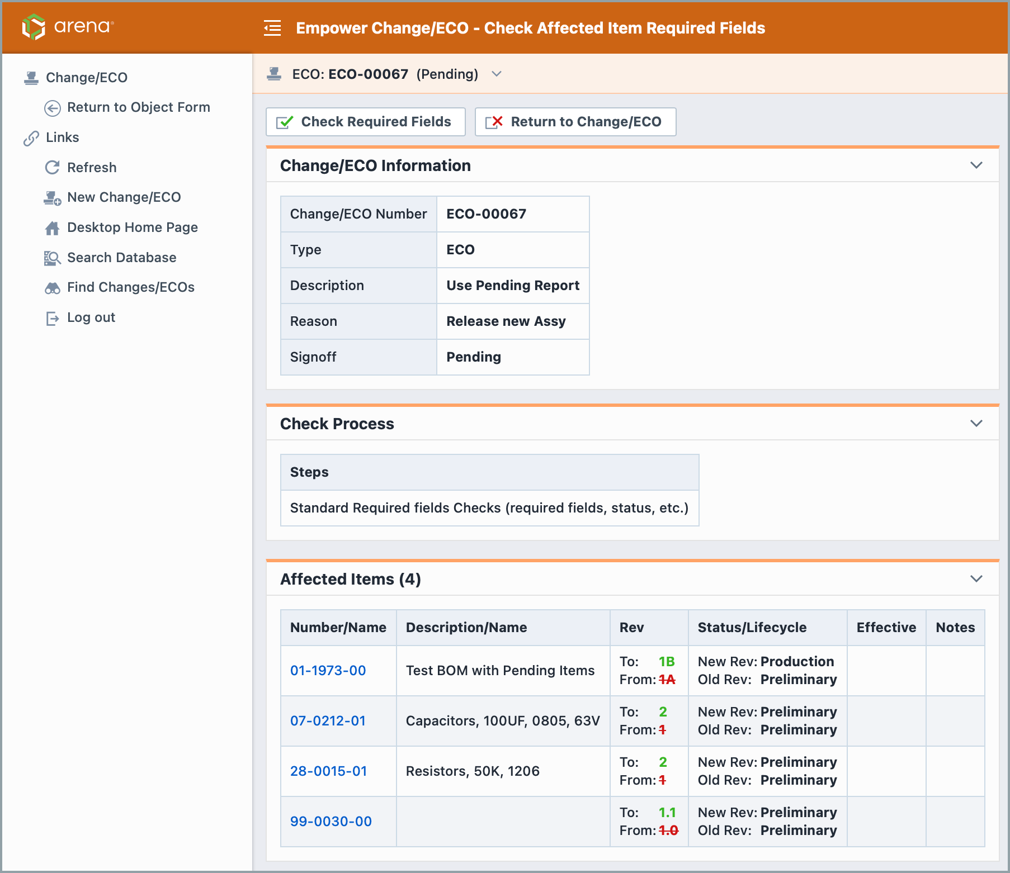Open the ECO-00067 header dropdown chevron
The width and height of the screenshot is (1010, 873).
click(496, 74)
